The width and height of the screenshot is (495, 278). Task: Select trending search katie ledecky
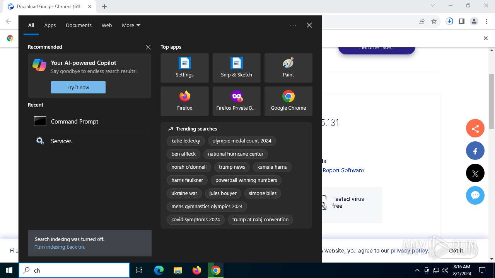pyautogui.click(x=186, y=141)
